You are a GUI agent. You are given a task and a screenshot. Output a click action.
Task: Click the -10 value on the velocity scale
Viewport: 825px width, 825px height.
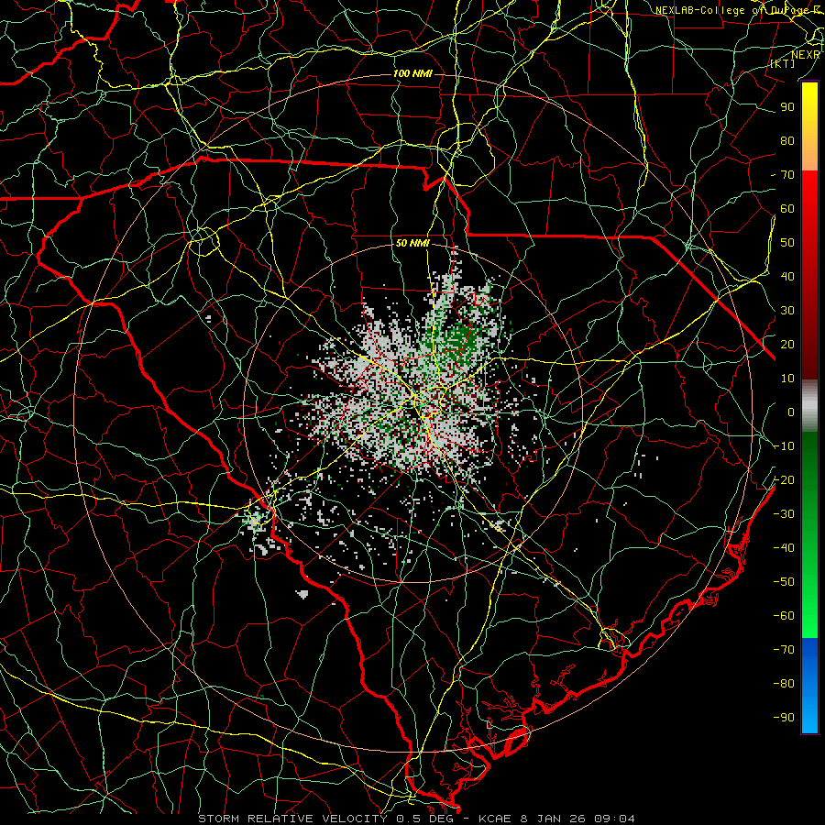(x=784, y=446)
